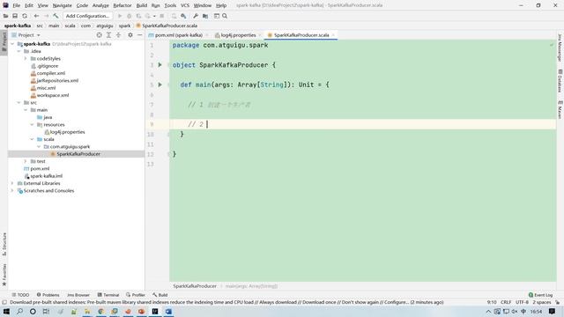Open Favorites side panel
564x317 pixels.
pos(4,275)
